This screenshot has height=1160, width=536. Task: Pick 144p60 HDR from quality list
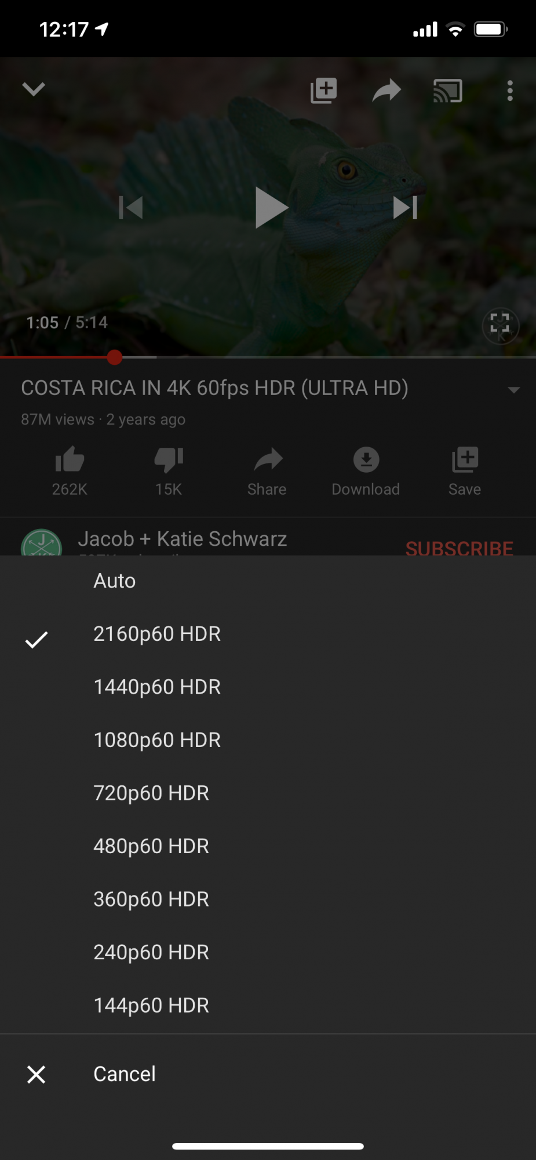point(268,1005)
